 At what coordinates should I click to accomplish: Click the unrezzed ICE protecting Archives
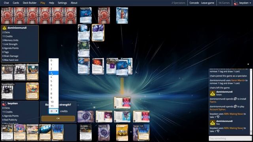tap(86, 116)
